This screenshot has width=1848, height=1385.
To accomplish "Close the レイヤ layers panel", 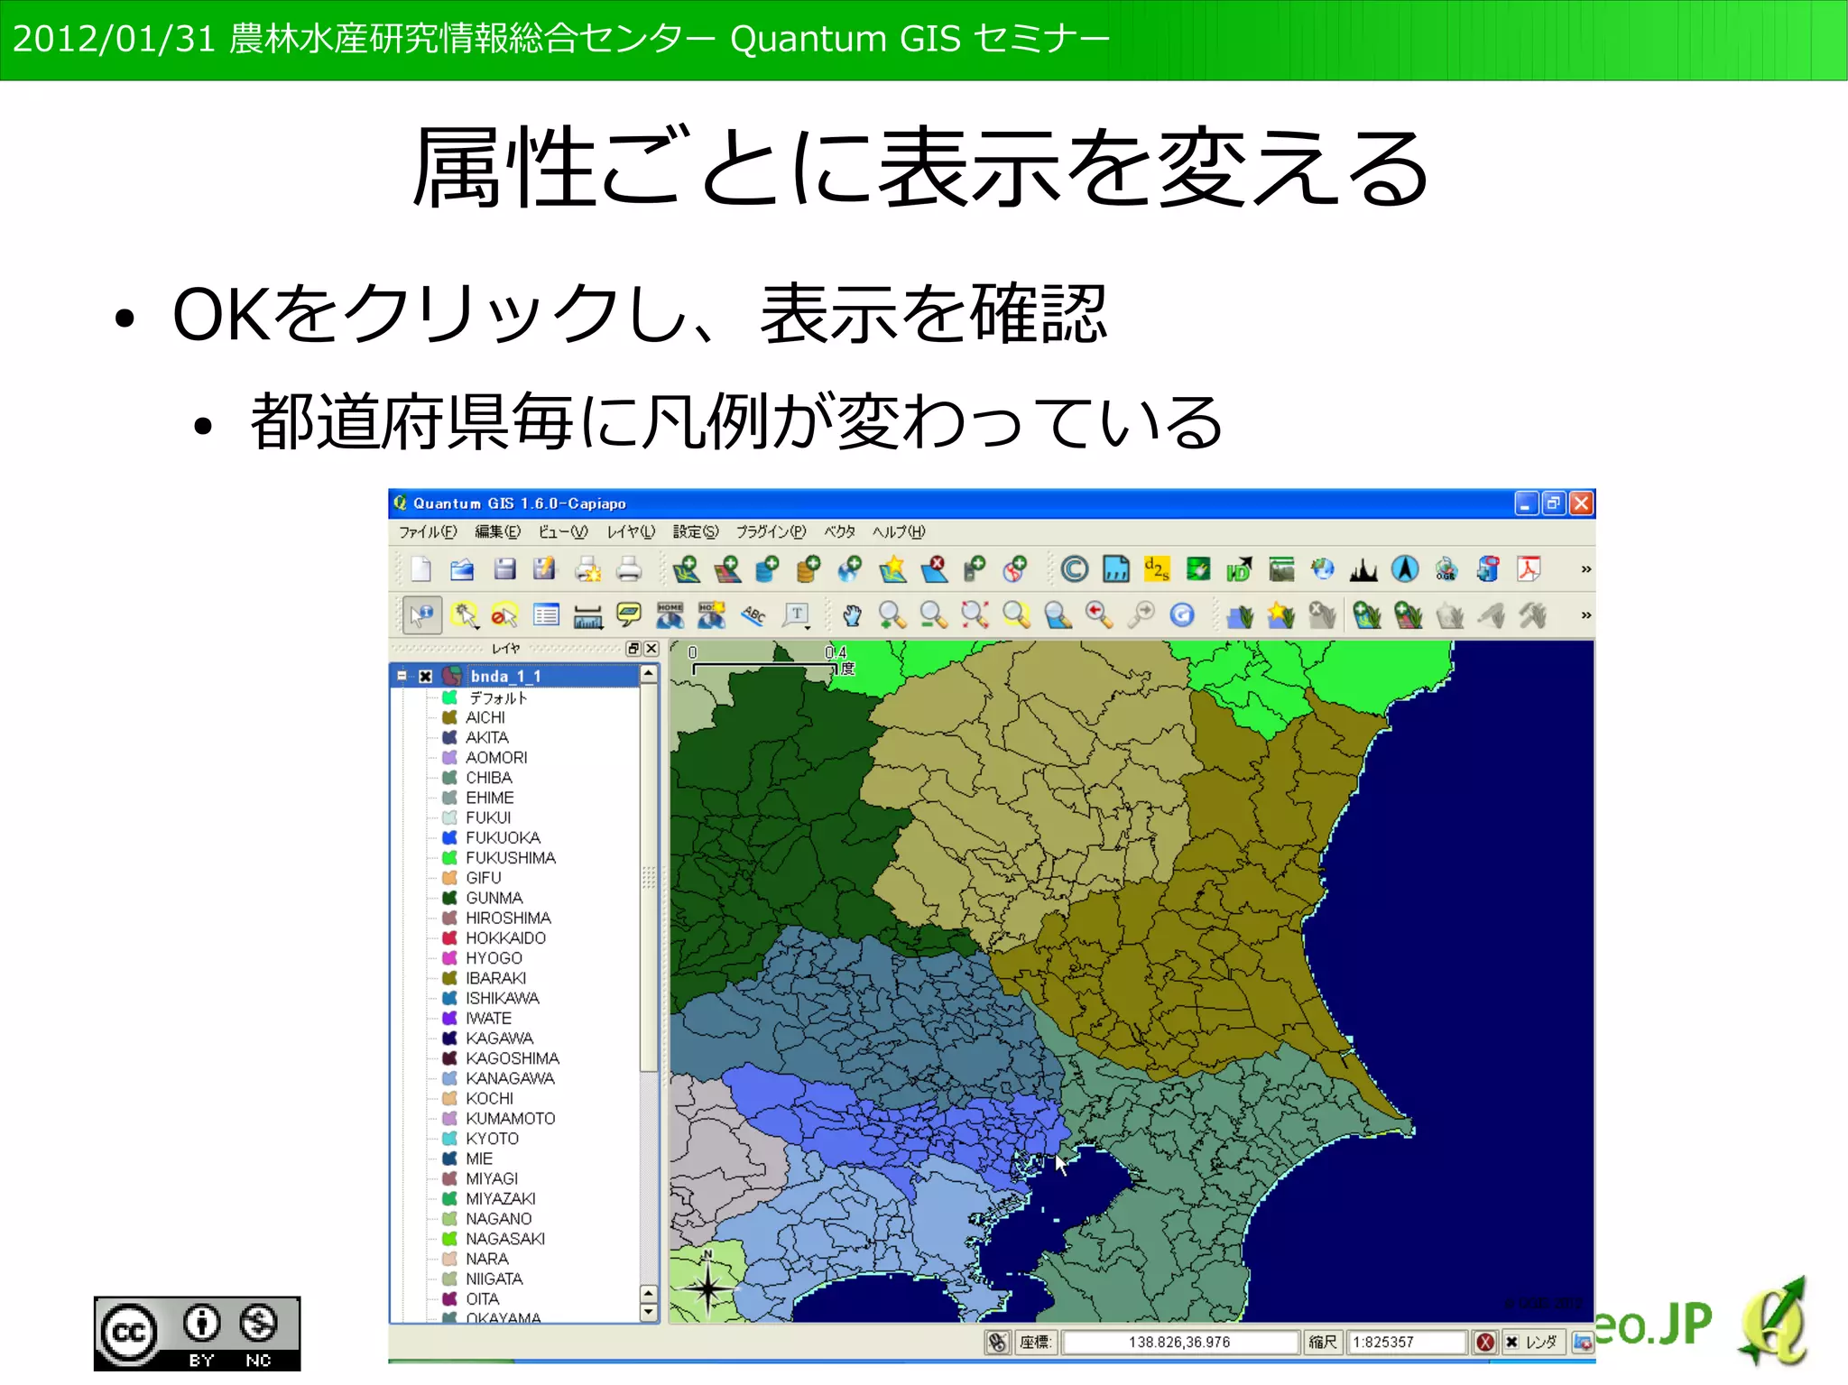I will [651, 649].
